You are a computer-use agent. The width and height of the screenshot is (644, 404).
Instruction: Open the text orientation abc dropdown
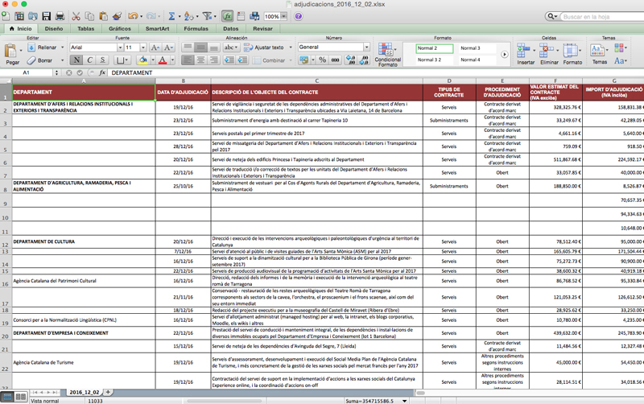point(231,47)
